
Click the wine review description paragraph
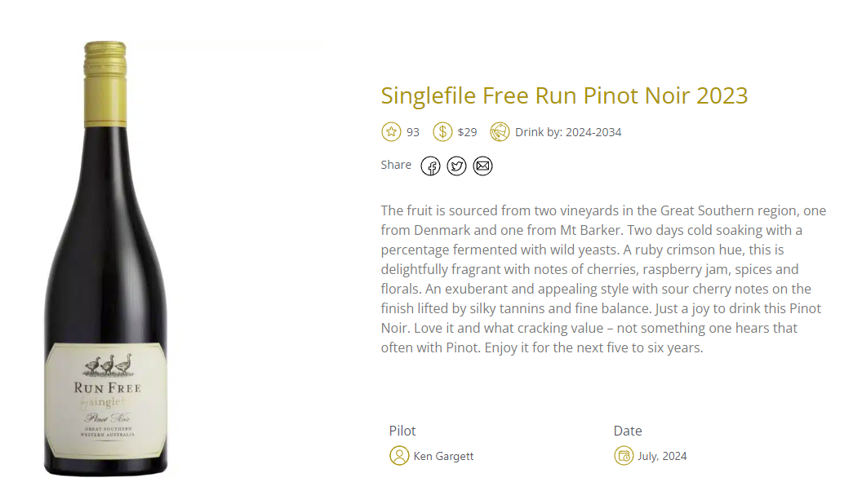(x=603, y=279)
